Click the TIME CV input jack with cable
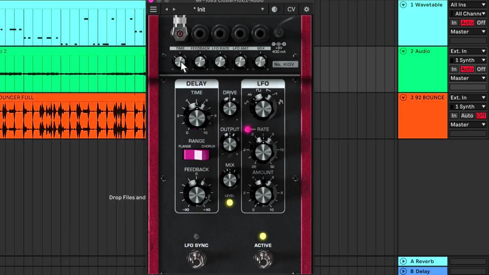 coord(180,33)
